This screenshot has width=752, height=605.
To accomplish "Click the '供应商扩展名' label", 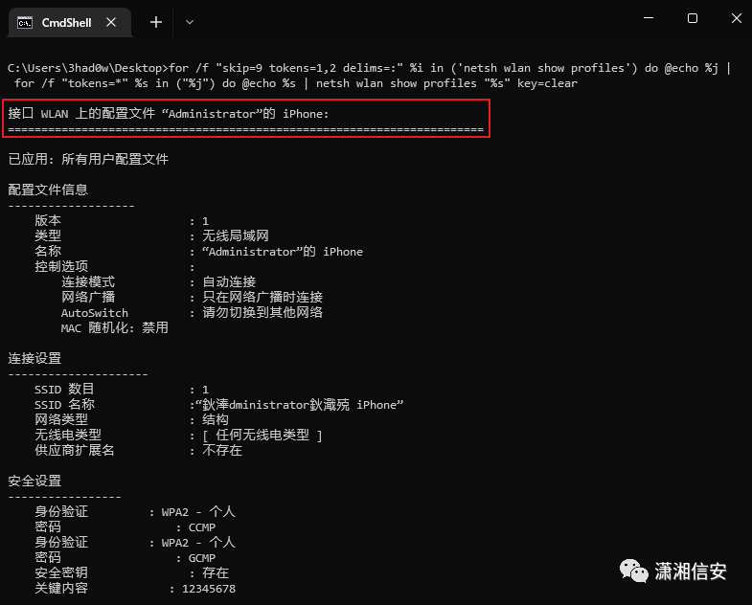I will (x=75, y=451).
